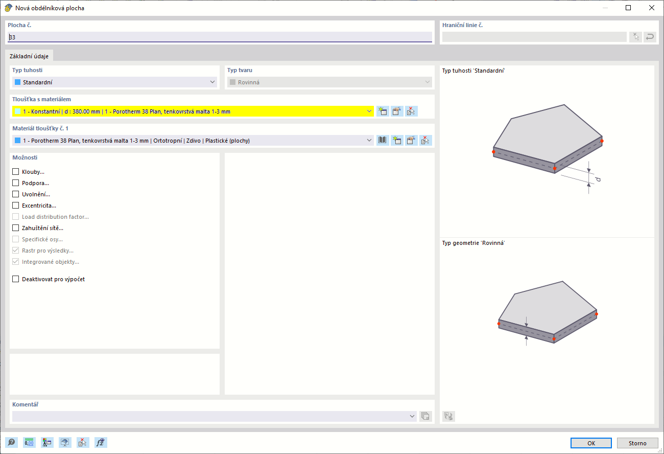Click the monitor view icon in bottom toolbar
The width and height of the screenshot is (664, 454).
65,443
